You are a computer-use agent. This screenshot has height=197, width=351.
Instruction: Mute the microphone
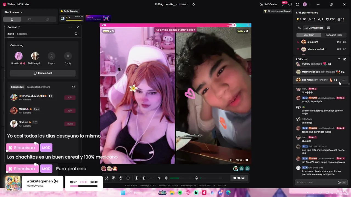pyautogui.click(x=196, y=178)
